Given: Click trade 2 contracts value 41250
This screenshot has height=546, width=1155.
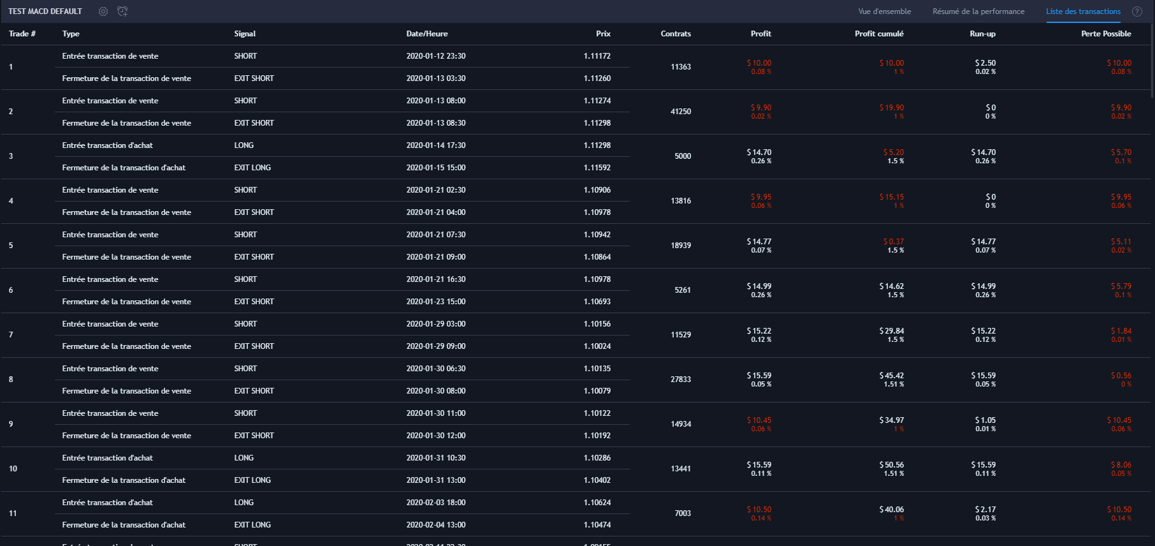Looking at the screenshot, I should [x=681, y=112].
